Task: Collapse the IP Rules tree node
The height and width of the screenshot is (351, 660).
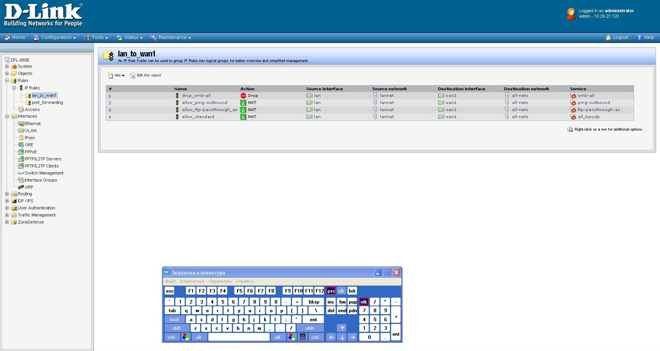Action: coord(14,88)
